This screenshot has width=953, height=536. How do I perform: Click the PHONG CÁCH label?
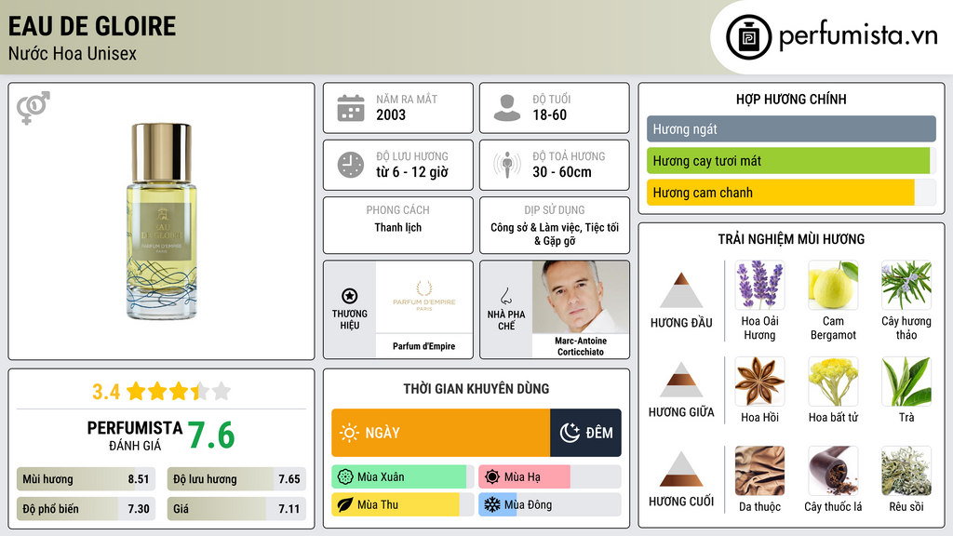tap(398, 209)
